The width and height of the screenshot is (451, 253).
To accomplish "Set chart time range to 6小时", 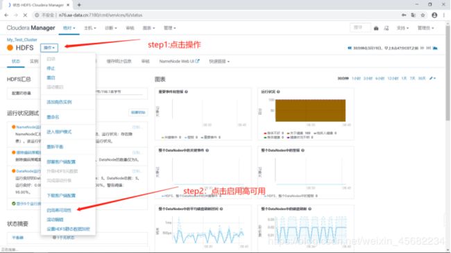I will click(x=380, y=78).
